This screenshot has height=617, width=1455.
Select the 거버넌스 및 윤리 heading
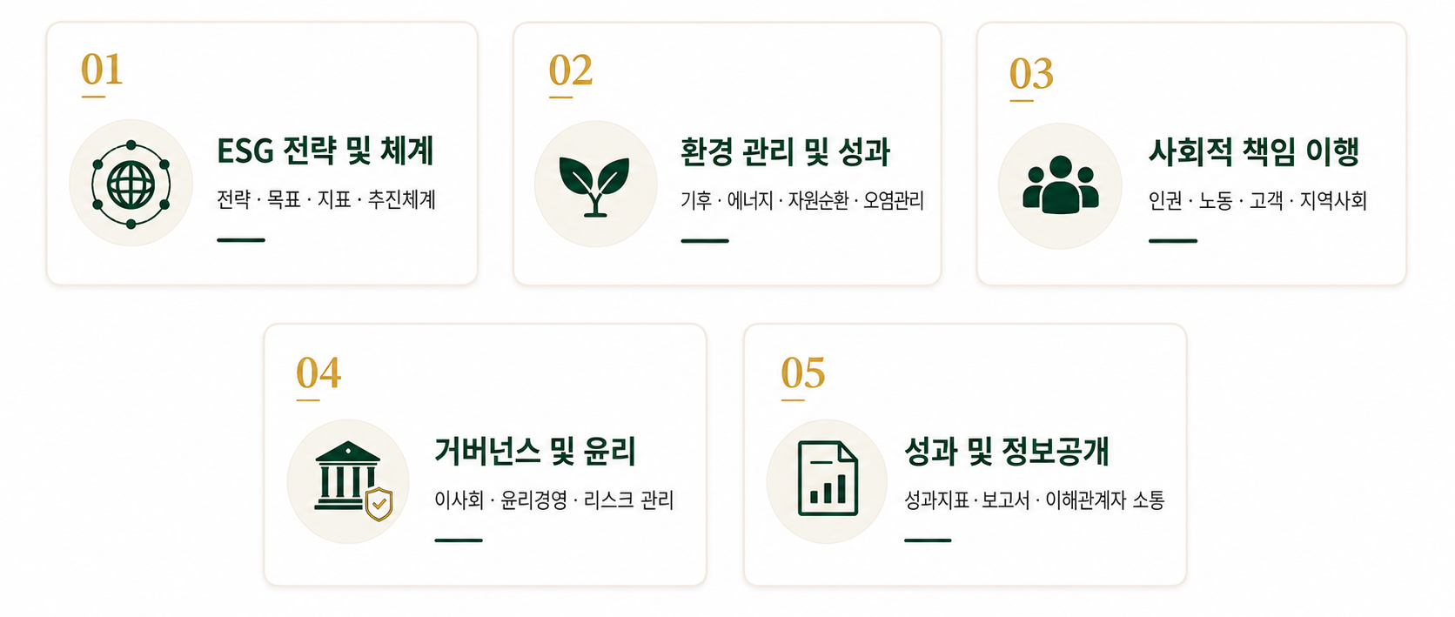coord(535,451)
